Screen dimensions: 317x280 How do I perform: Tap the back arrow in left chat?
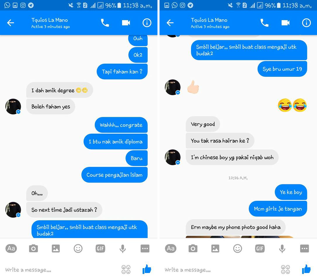click(x=10, y=23)
